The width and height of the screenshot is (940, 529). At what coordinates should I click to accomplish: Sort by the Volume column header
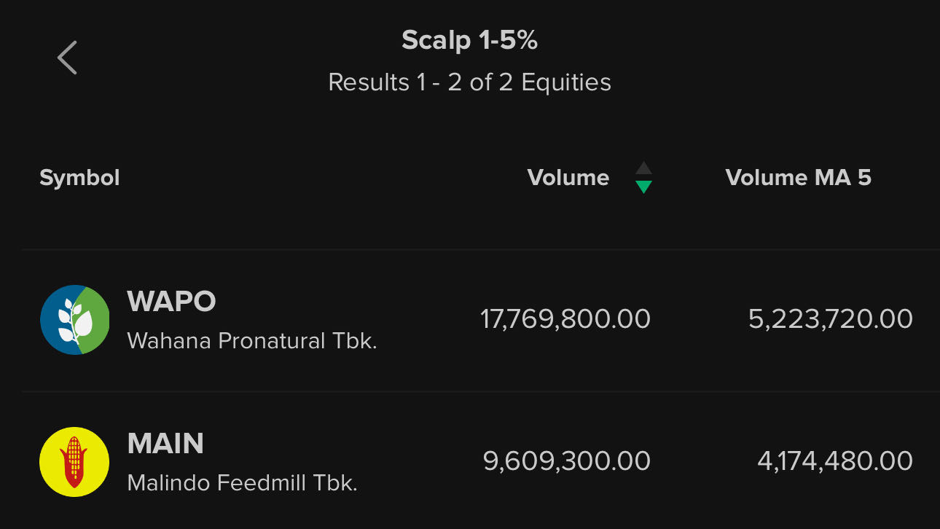[x=568, y=178]
